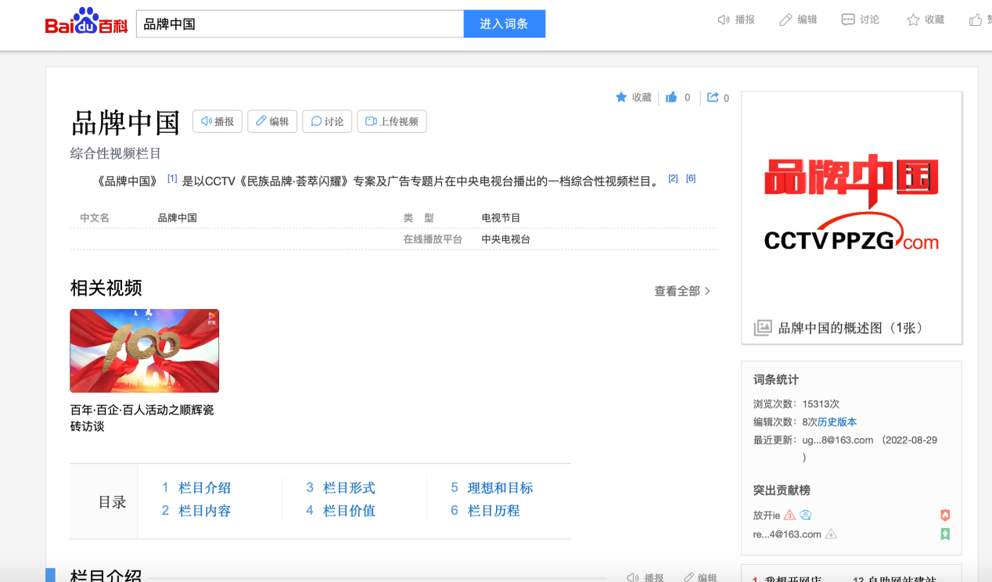Click 编辑 button beside the 品牌中国 title
The image size is (992, 582).
(x=272, y=121)
